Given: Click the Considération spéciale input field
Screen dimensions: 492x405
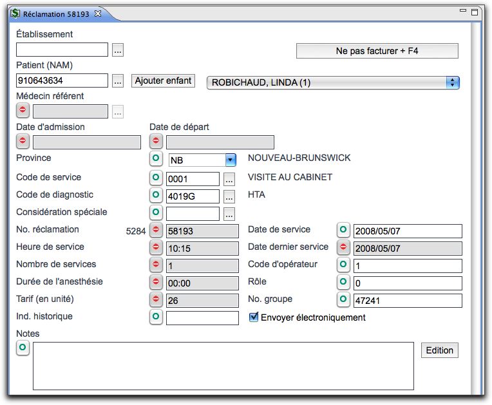Looking at the screenshot, I should click(x=193, y=214).
